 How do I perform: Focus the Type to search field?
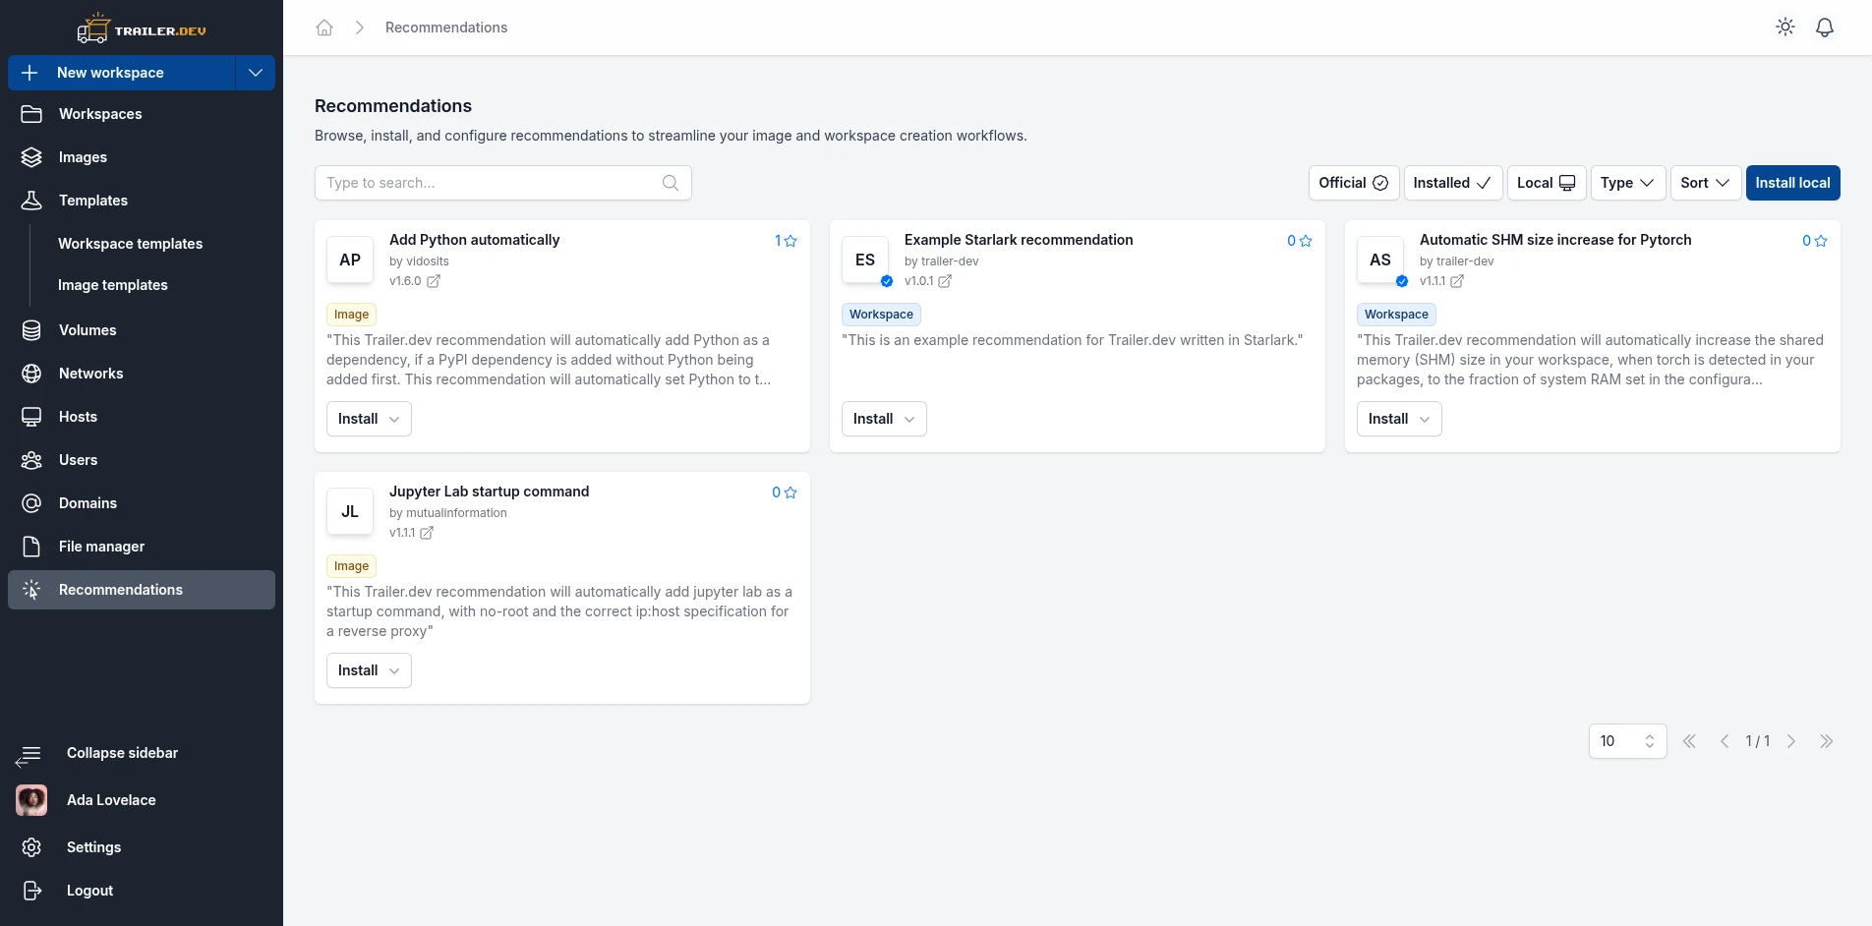pyautogui.click(x=503, y=183)
